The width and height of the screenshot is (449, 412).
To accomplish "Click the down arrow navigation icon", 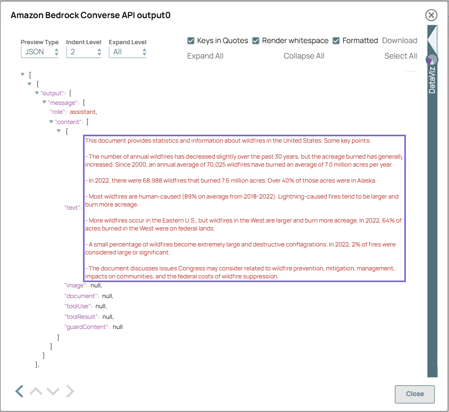I will click(x=53, y=391).
